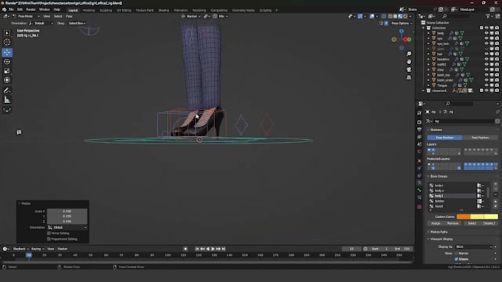Open the Render menu
502x282 pixels.
coord(31,10)
